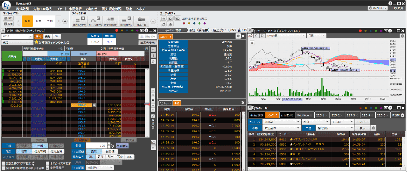This screenshot has width=407, height=172.
Task: Toggle 気配本体グラフで表示 checkbox
Action: point(4,164)
